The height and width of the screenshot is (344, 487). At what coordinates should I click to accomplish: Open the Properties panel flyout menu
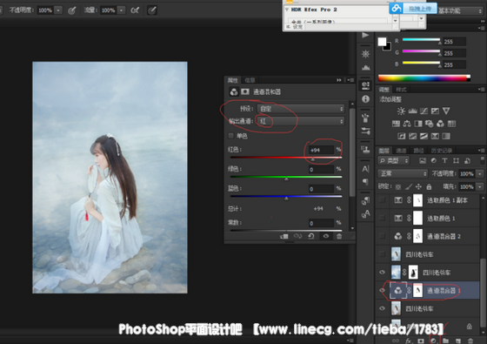tap(350, 80)
